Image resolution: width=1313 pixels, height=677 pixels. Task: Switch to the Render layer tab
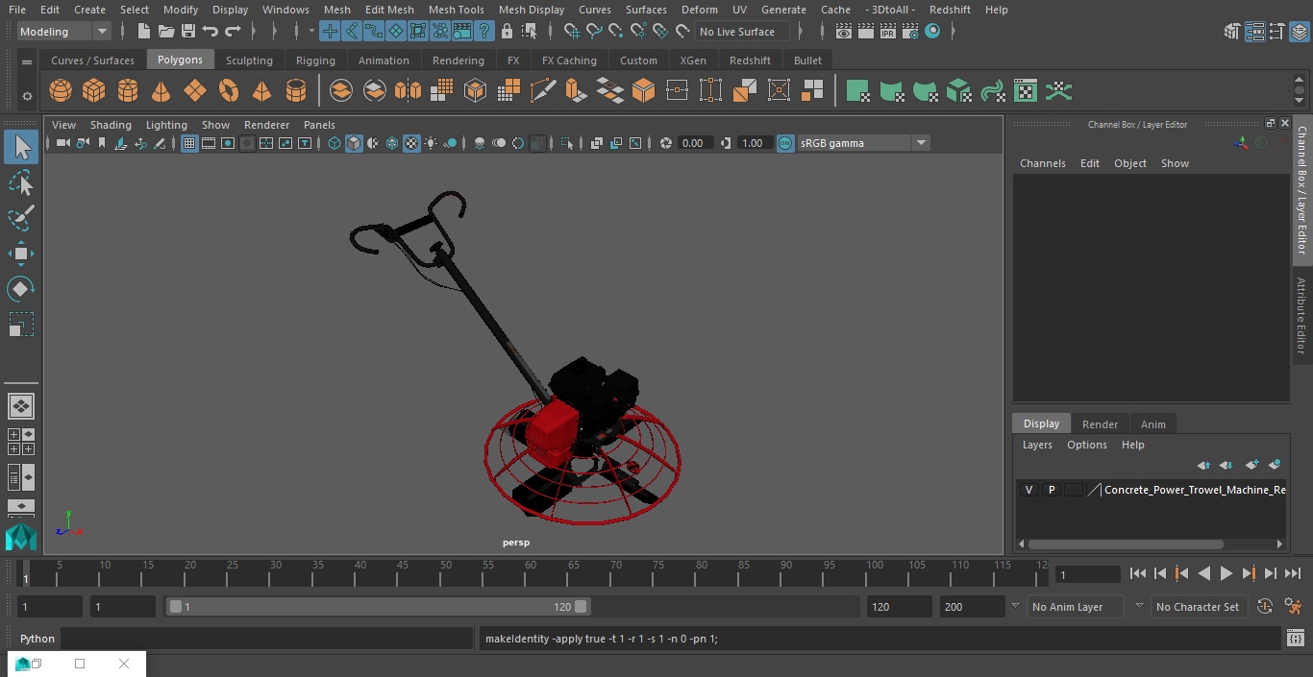point(1100,424)
